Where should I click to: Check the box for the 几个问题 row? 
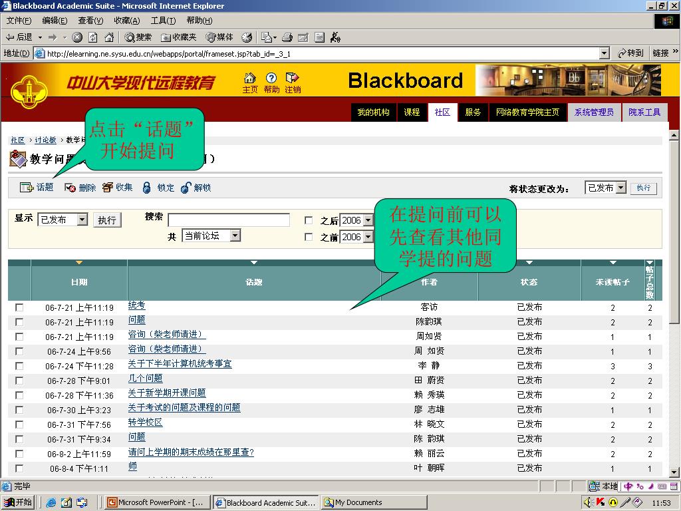(19, 381)
